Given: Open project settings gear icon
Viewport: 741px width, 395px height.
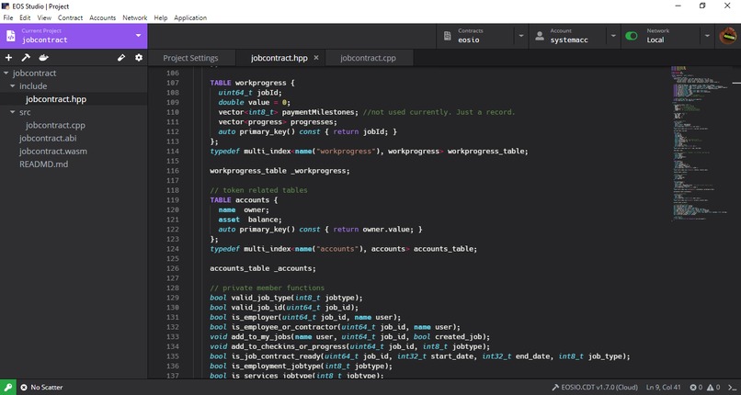Looking at the screenshot, I should [x=139, y=58].
